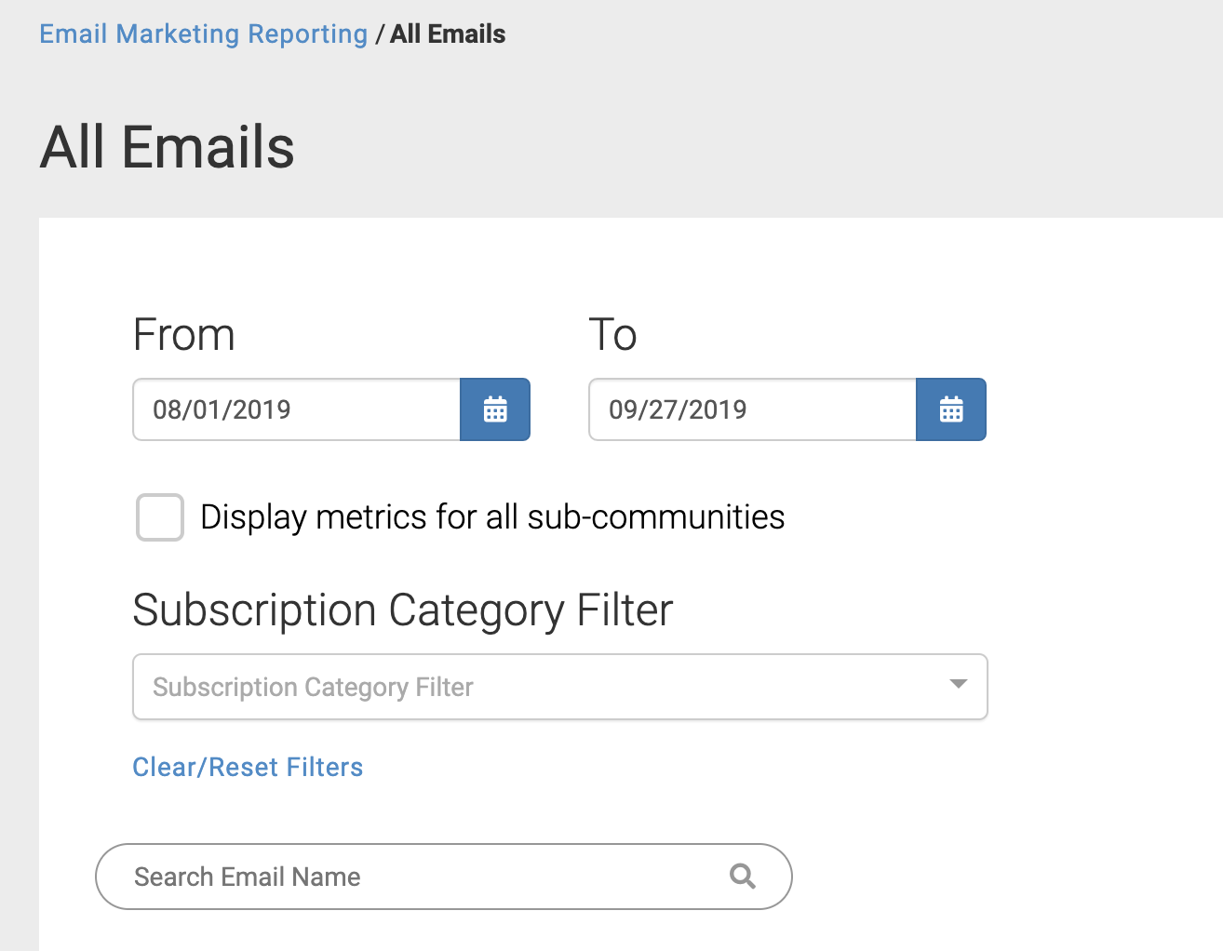This screenshot has height=951, width=1223.
Task: Click the slash separator in the breadcrumb
Action: coord(379,34)
